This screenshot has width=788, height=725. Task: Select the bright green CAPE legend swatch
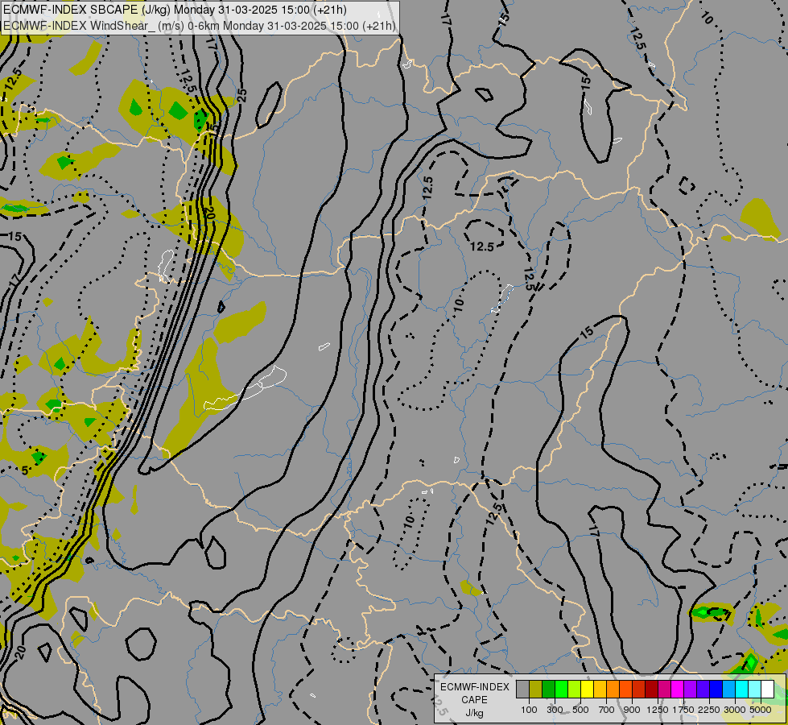[x=561, y=690]
